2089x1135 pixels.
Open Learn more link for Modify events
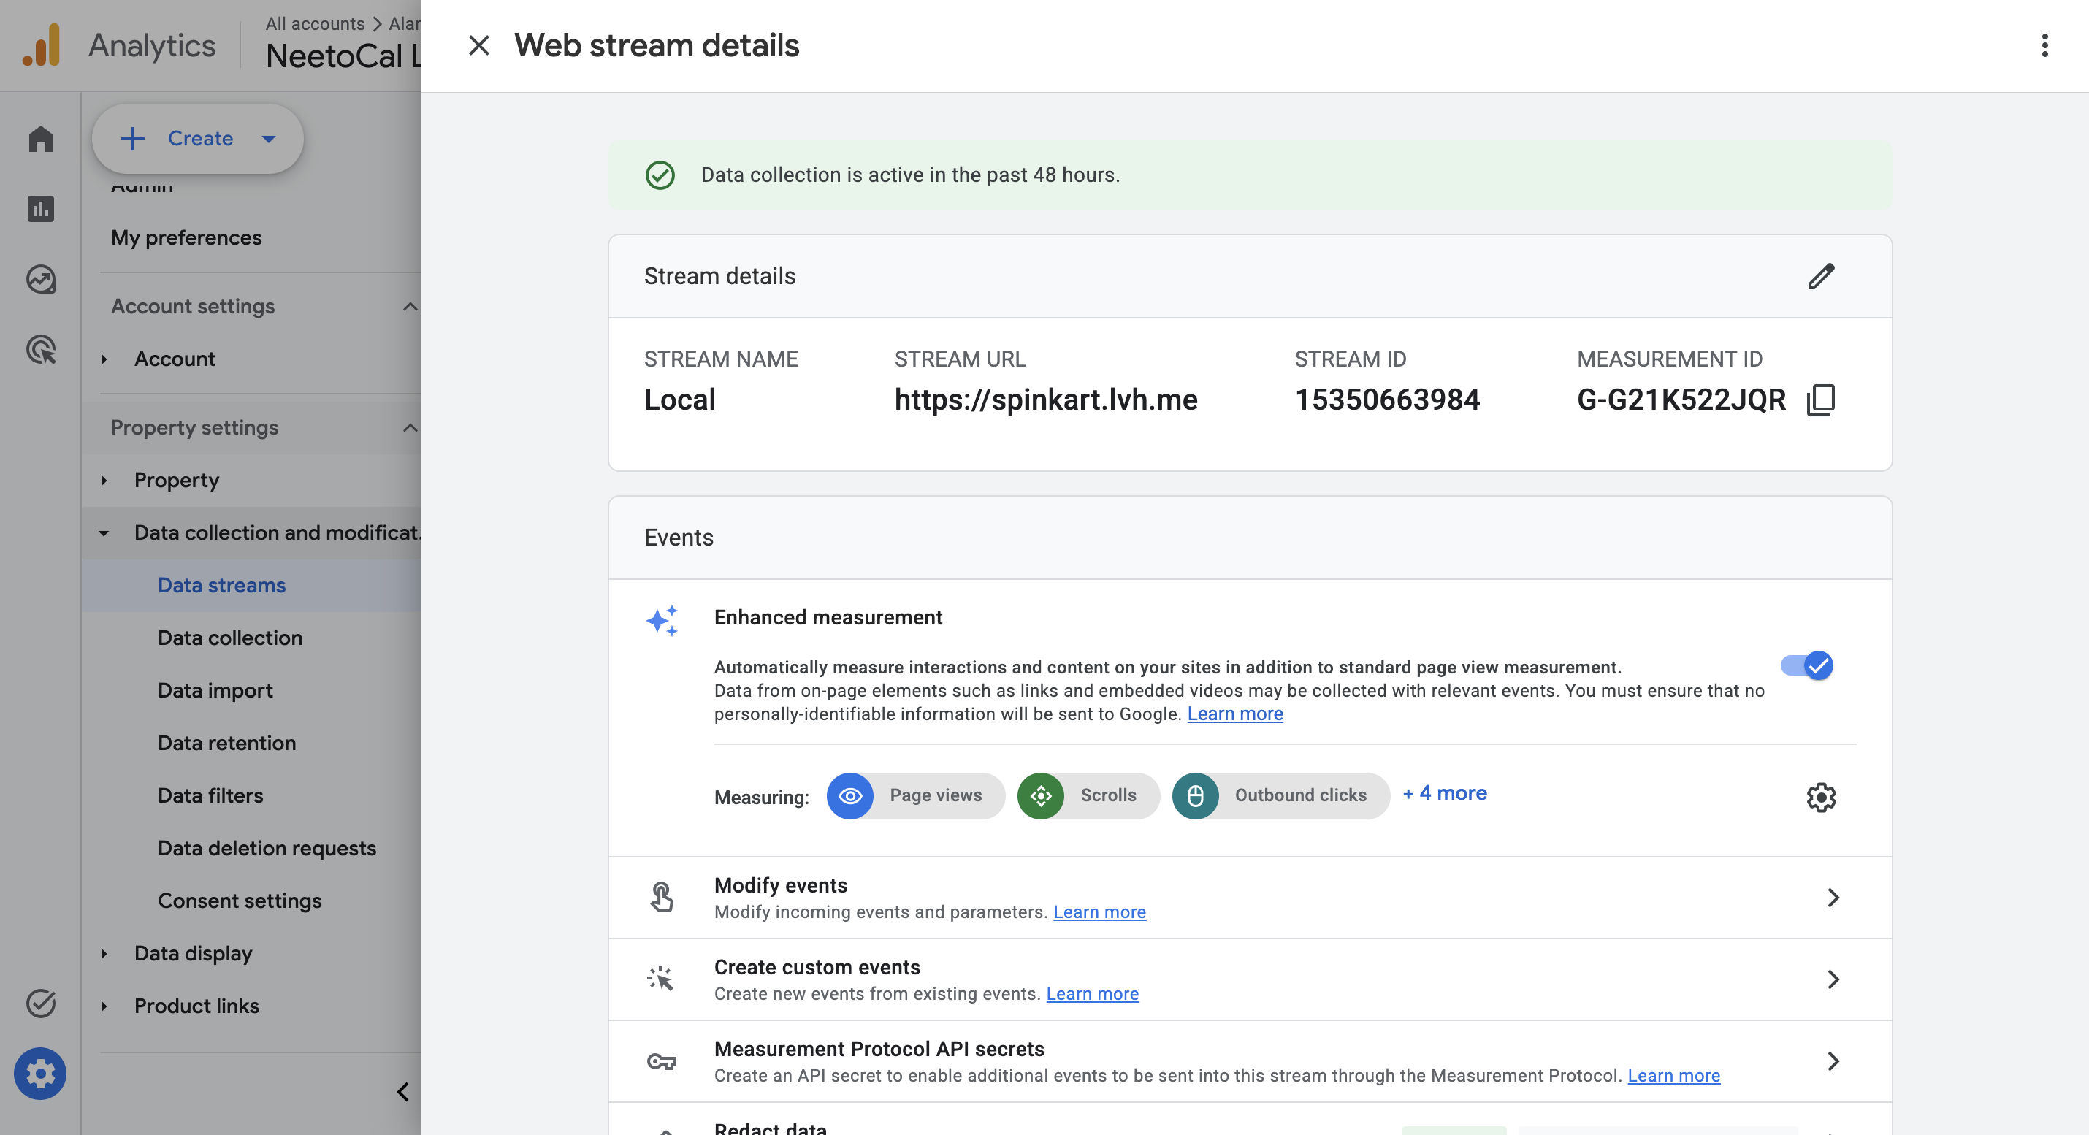1099,912
